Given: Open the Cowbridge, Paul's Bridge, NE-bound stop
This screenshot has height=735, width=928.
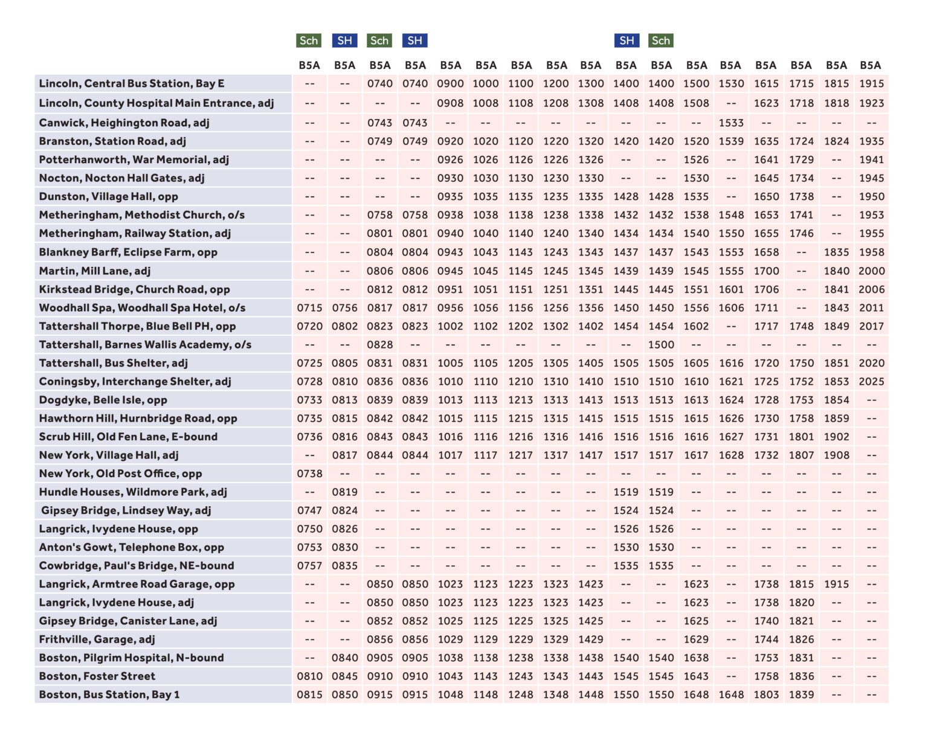Looking at the screenshot, I should [x=137, y=566].
